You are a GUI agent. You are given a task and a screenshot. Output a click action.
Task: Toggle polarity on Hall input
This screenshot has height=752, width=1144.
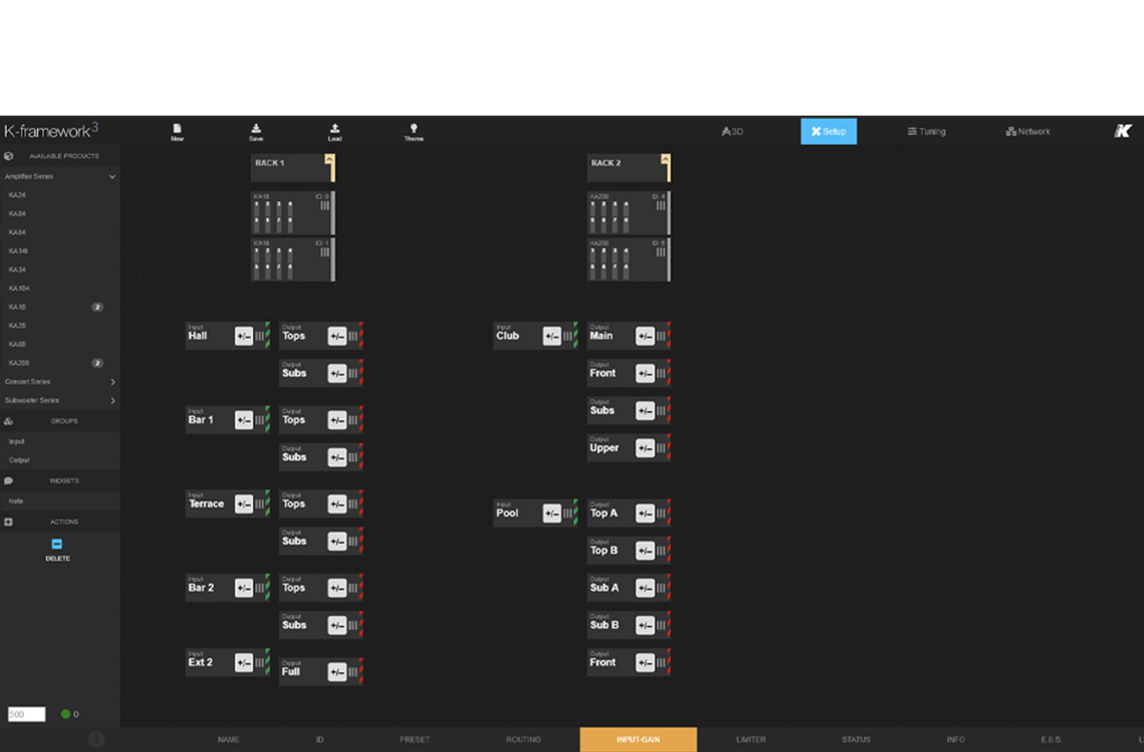click(x=244, y=337)
